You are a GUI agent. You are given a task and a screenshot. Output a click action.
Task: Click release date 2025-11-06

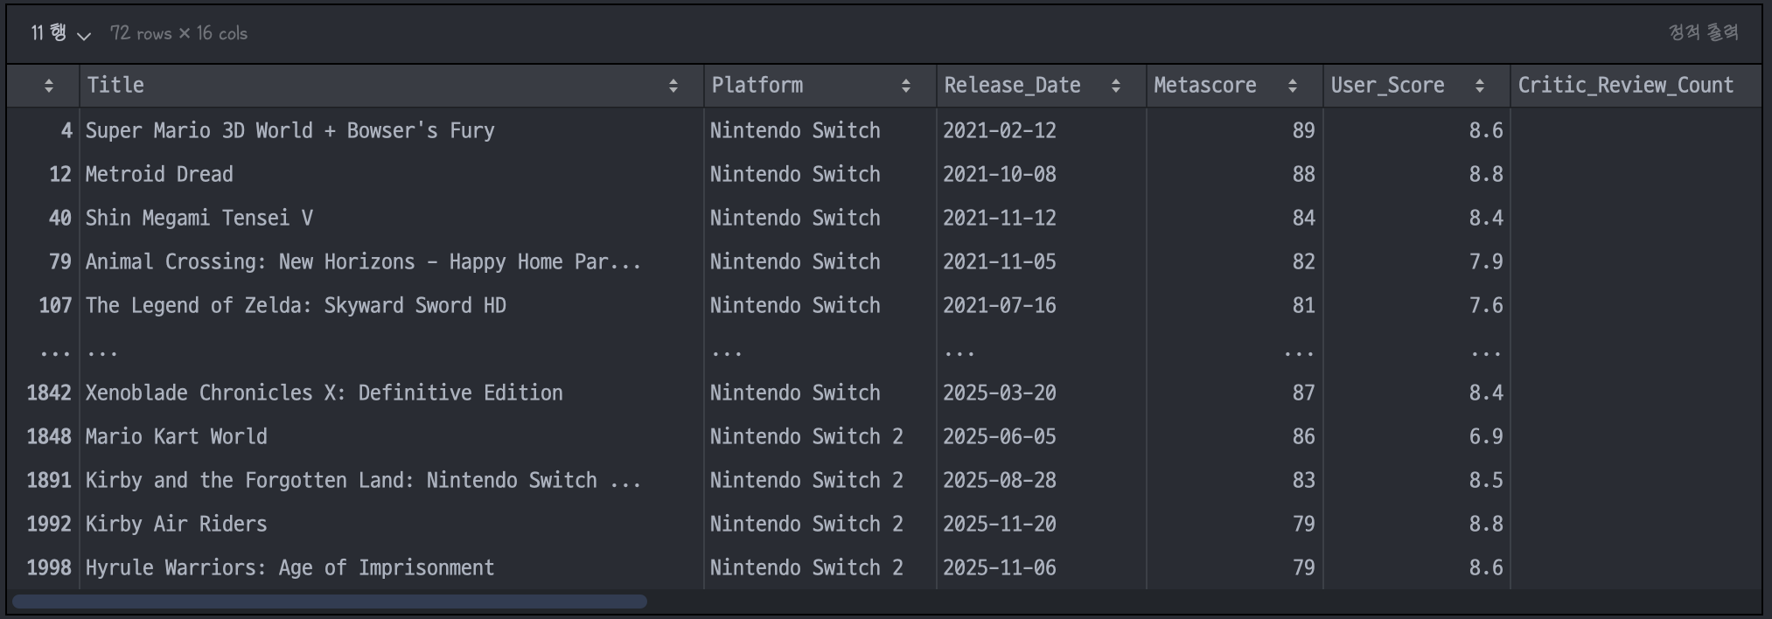coord(1000,567)
